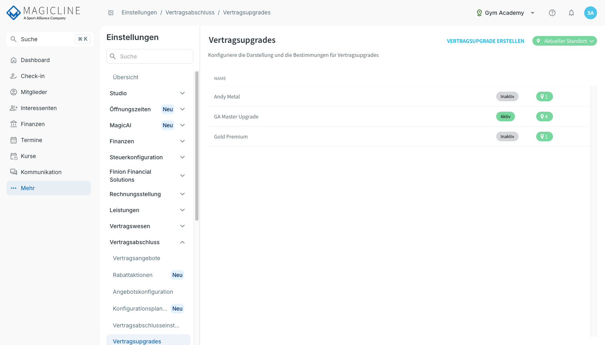Click the Mehr three-dots icon
This screenshot has height=345, width=605.
point(14,188)
